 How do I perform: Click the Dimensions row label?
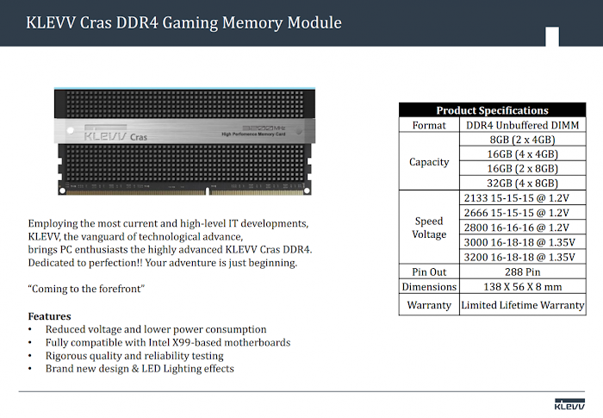[429, 287]
